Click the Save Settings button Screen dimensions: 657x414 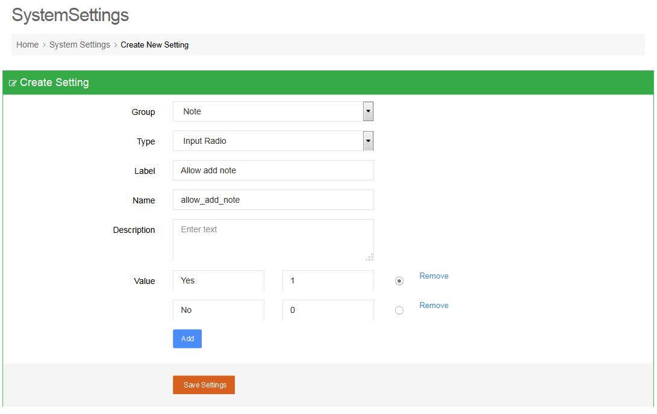[204, 385]
